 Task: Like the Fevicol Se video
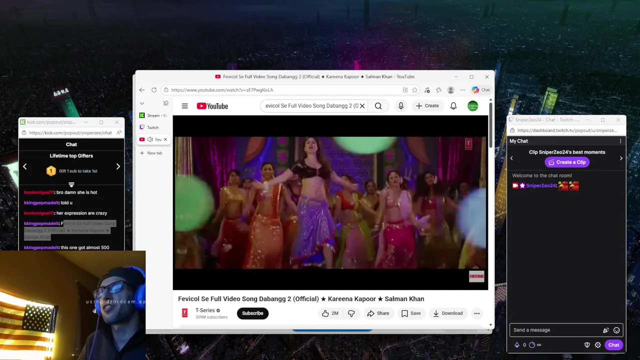[x=330, y=313]
